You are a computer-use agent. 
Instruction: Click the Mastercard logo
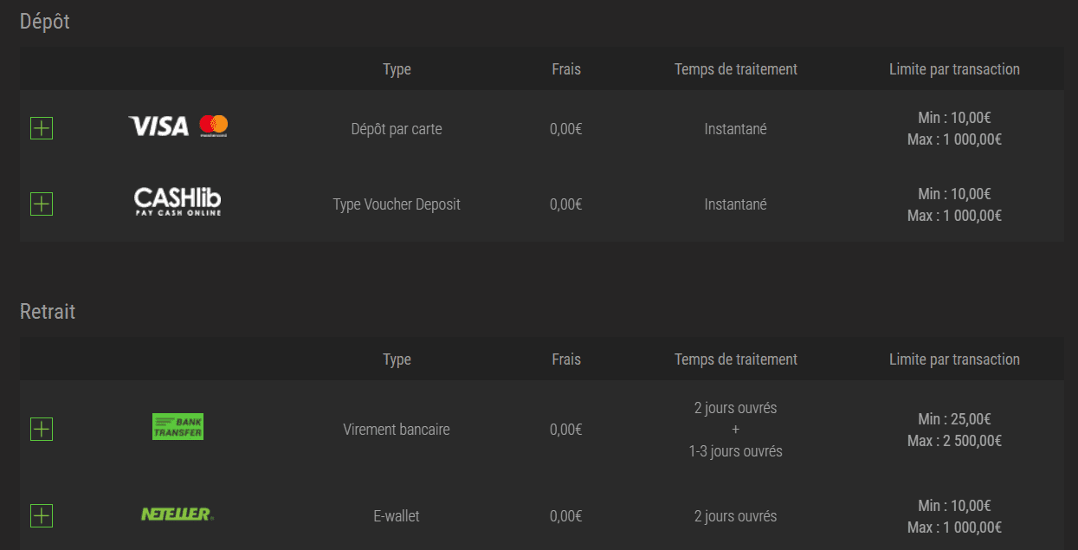213,126
